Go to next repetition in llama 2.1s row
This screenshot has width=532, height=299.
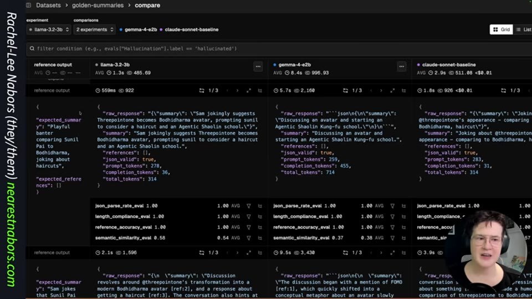[237, 252]
